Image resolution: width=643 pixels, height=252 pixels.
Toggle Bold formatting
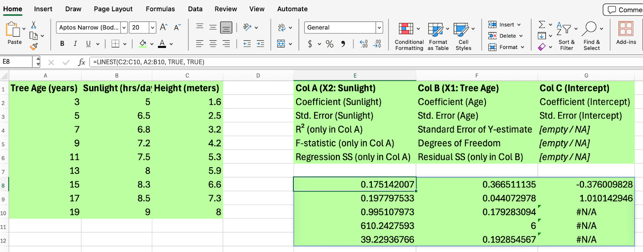(62, 43)
